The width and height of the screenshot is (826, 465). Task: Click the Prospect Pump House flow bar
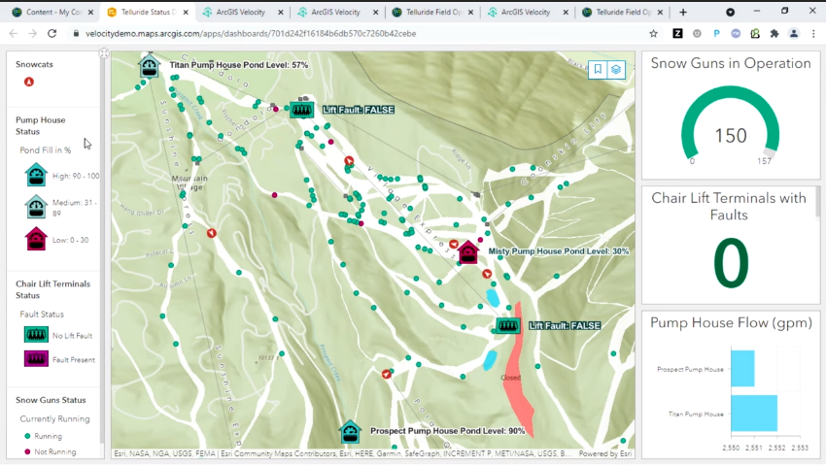tap(742, 368)
